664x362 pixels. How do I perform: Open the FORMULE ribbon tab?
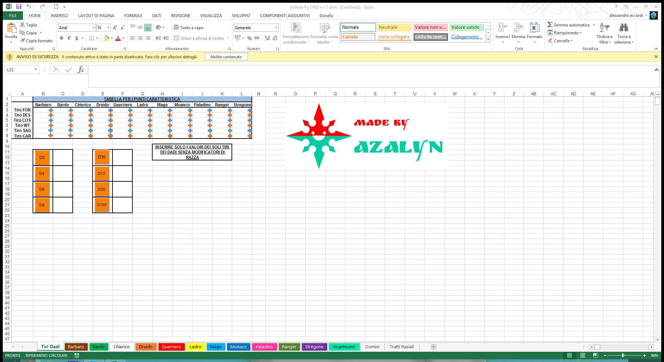(133, 15)
